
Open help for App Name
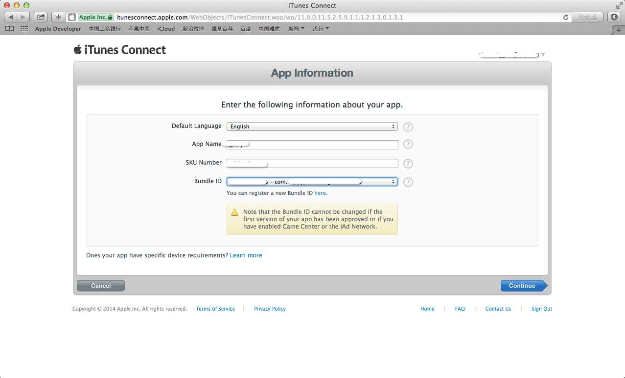(x=408, y=145)
